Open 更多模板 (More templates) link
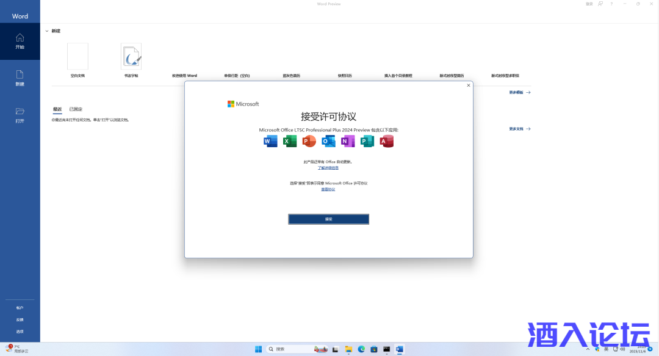This screenshot has height=356, width=659. [520, 92]
